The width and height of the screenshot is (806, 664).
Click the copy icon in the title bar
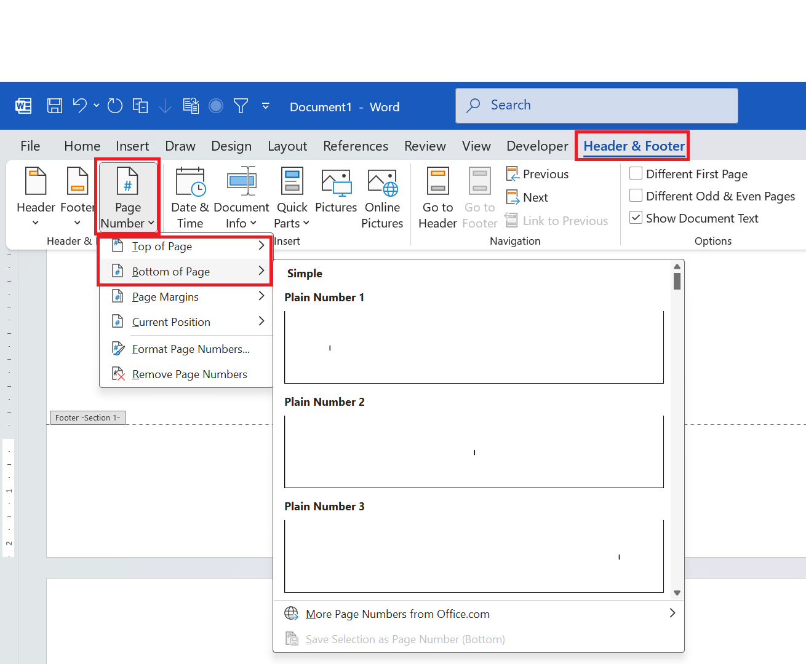point(140,106)
